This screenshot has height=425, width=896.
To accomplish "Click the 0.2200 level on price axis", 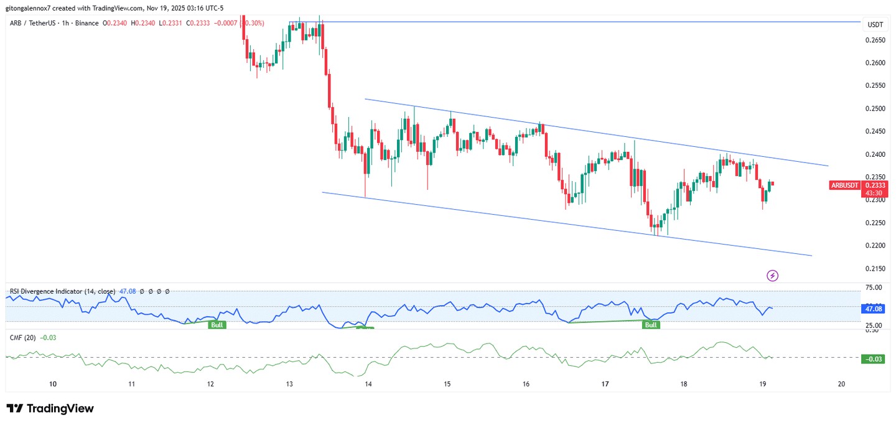I will (875, 246).
